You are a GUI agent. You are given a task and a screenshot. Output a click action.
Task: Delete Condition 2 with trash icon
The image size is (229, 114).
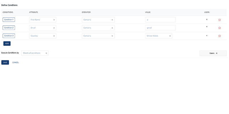[x=220, y=28]
